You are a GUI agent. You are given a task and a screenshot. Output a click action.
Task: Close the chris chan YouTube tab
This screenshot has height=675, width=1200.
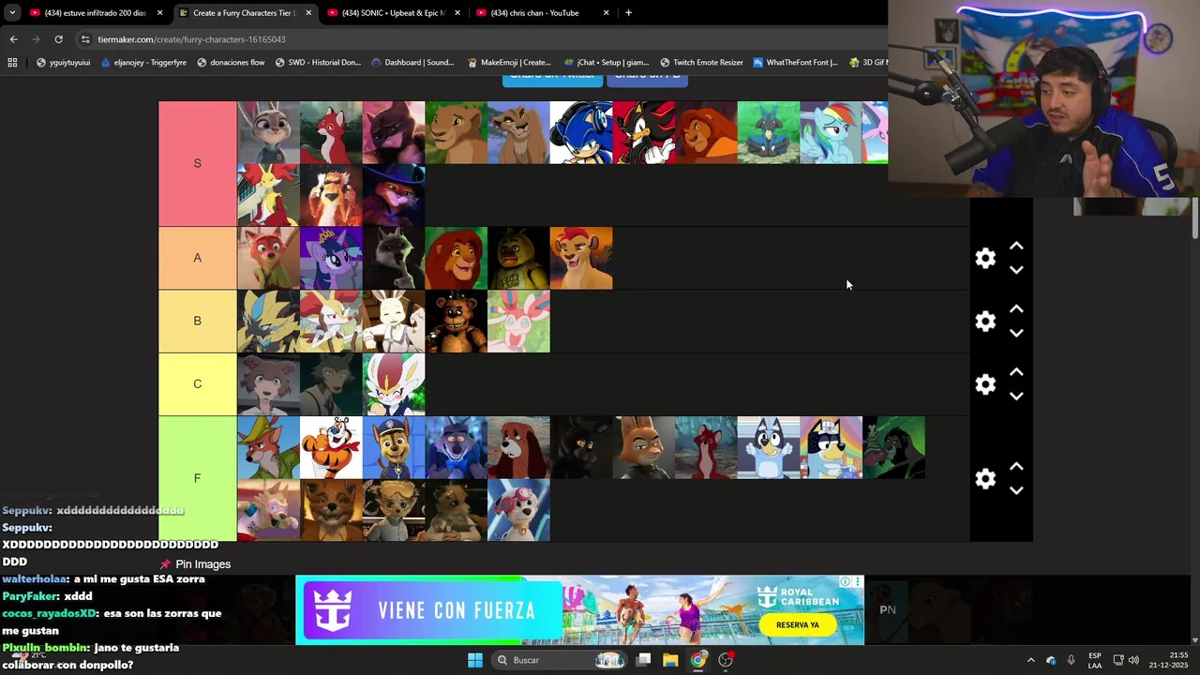click(x=606, y=13)
